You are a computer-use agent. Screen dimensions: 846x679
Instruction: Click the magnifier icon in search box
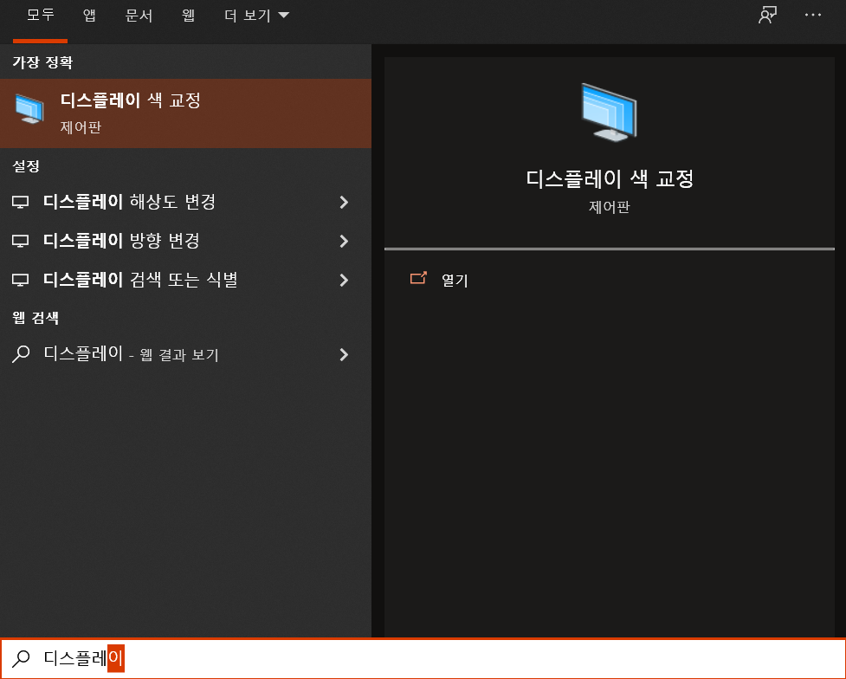[21, 658]
